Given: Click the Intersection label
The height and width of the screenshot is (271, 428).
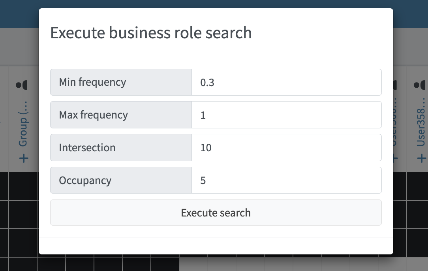Looking at the screenshot, I should point(87,148).
